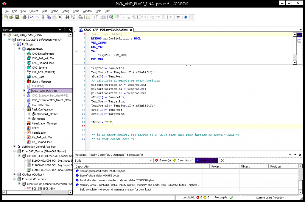
Task: Clear messages with the X icon
Action: coord(222,160)
